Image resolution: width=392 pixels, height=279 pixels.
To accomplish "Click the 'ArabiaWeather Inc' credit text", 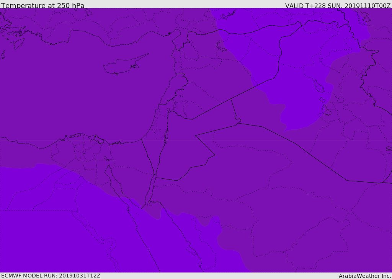I will click(364, 276).
